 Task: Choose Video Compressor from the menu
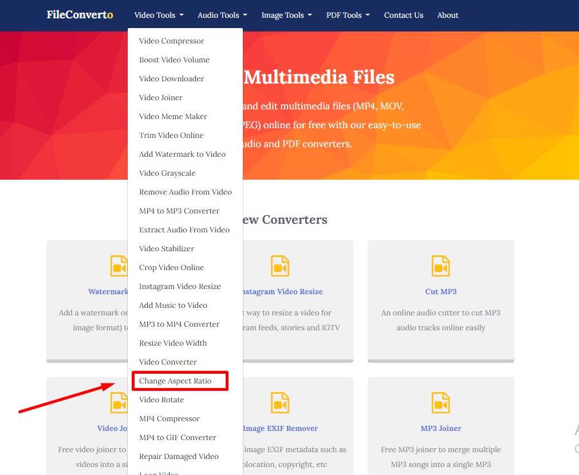point(171,41)
